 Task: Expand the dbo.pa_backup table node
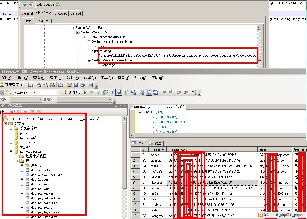pos(22,193)
